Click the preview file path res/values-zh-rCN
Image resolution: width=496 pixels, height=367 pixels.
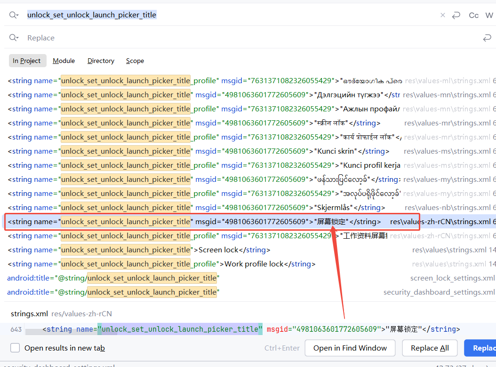click(x=81, y=314)
